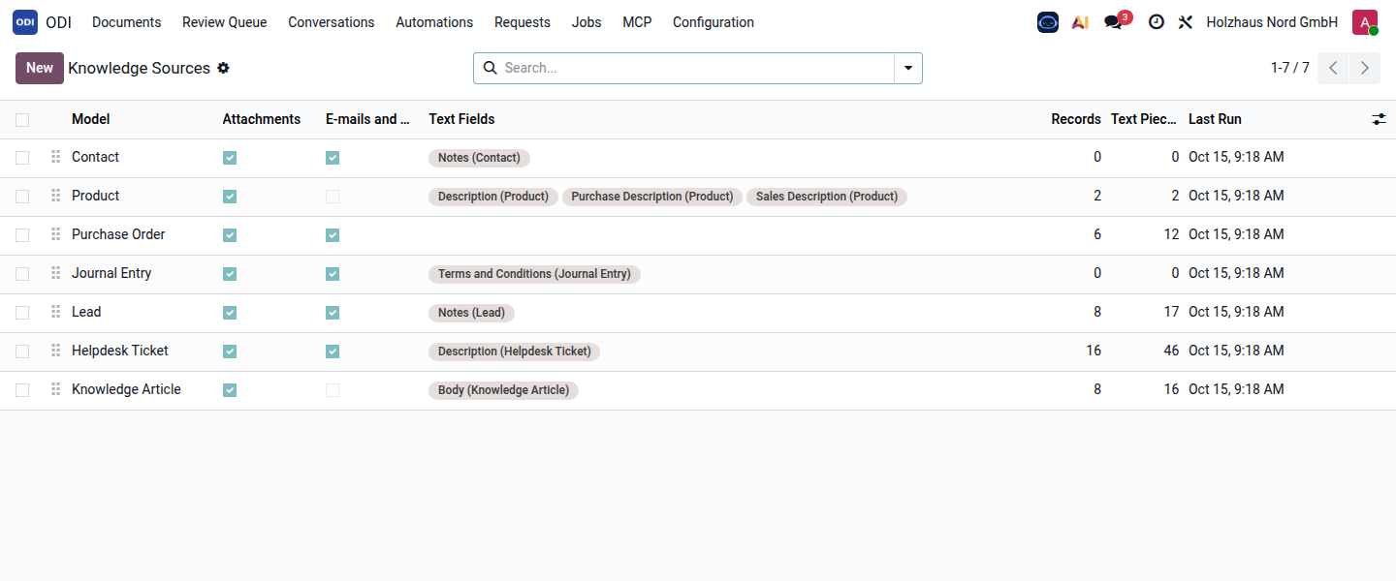Open the Requests menu
This screenshot has width=1396, height=581.
[x=523, y=22]
